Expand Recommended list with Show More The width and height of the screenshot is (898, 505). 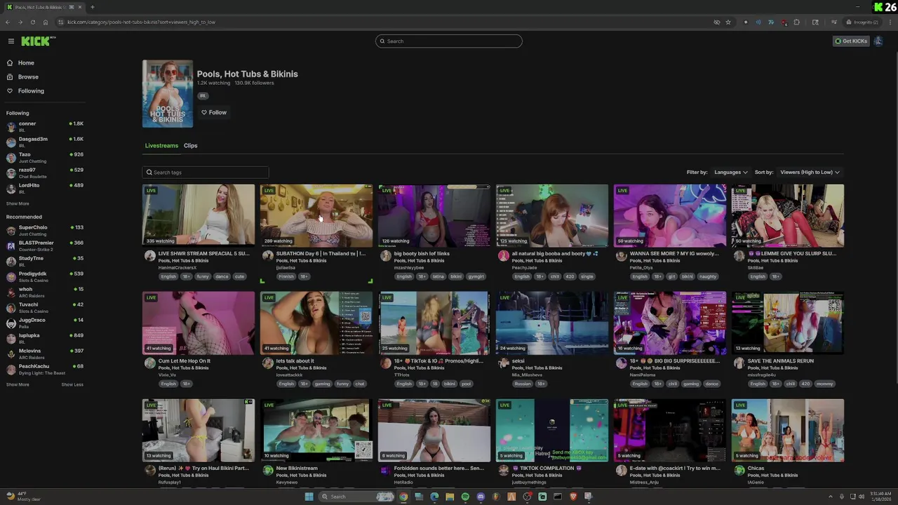pyautogui.click(x=18, y=385)
